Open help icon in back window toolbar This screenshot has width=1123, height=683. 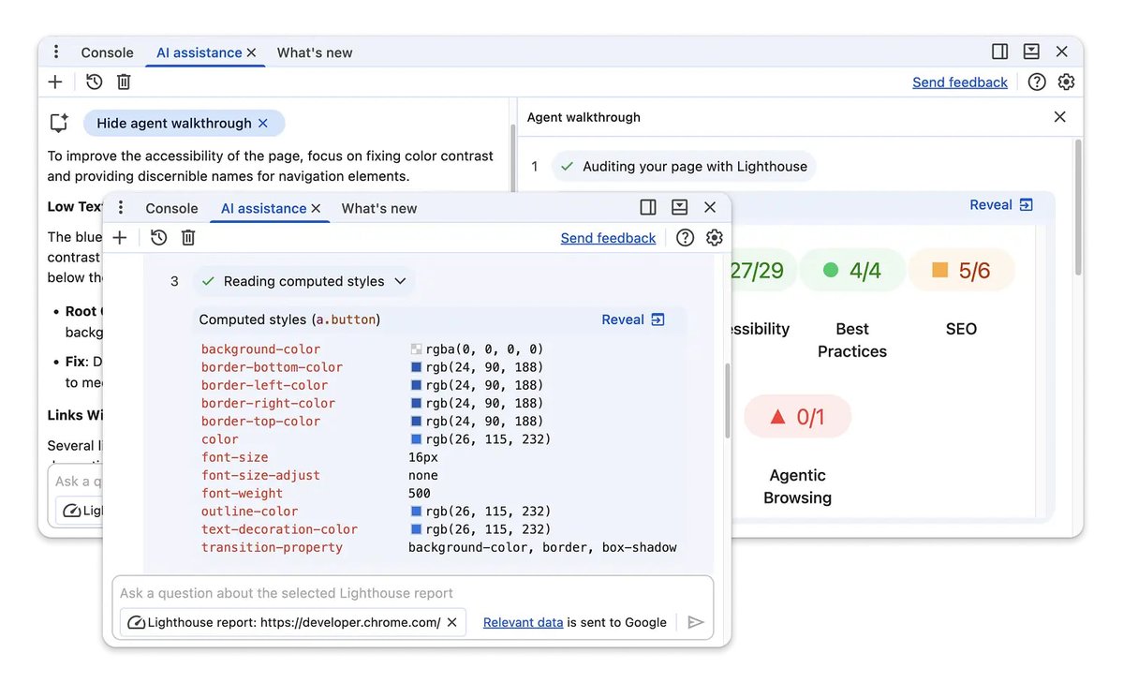[x=1036, y=82]
